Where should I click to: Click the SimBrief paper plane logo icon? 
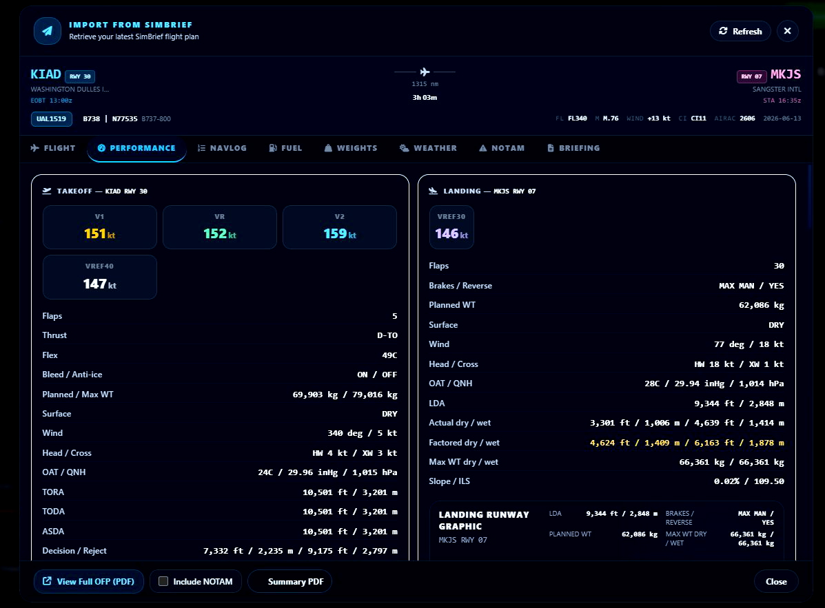point(48,31)
